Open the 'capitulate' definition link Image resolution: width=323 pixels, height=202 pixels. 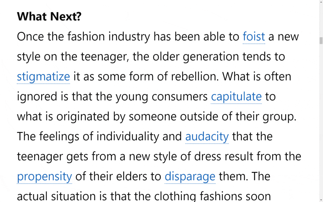tap(236, 96)
